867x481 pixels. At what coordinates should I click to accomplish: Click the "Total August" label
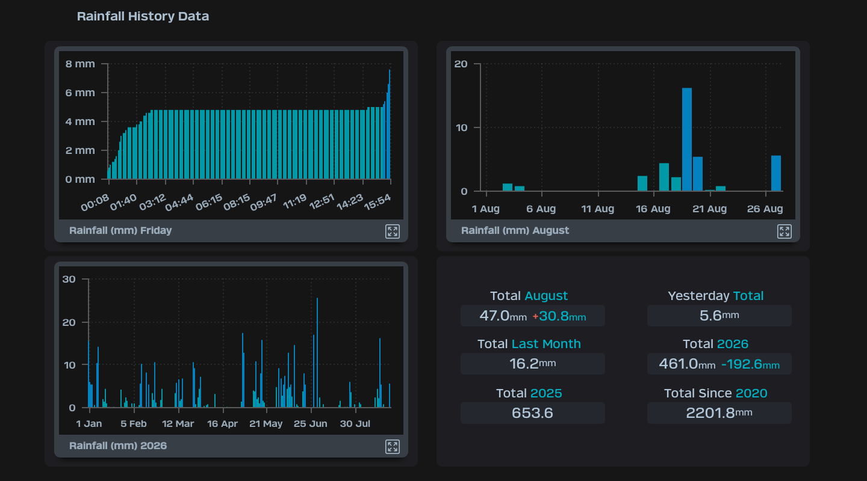tap(529, 296)
